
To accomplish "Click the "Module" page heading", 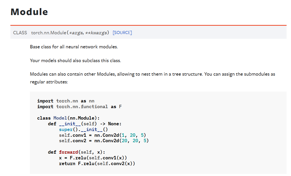I will (x=29, y=12).
